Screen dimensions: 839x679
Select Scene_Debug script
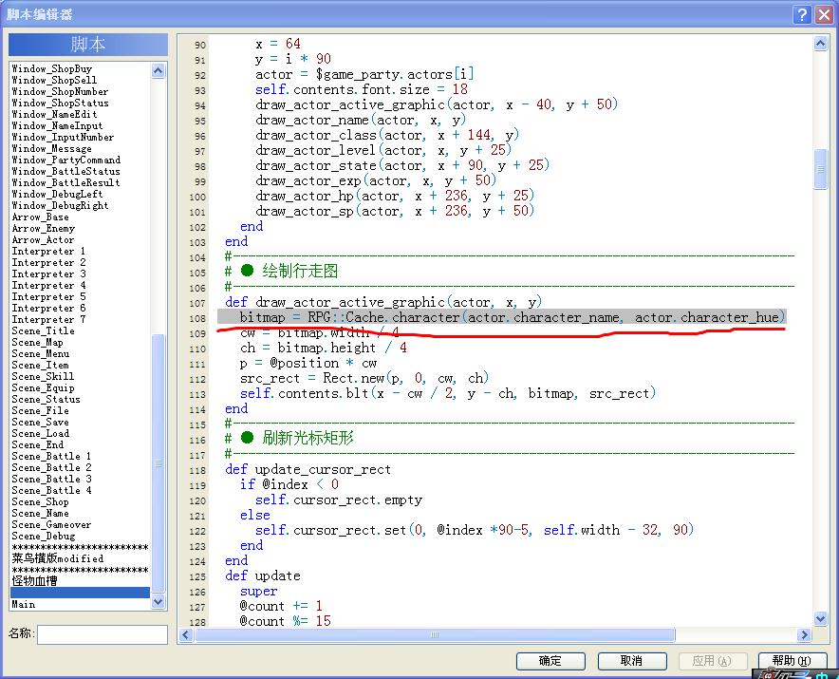coord(44,536)
